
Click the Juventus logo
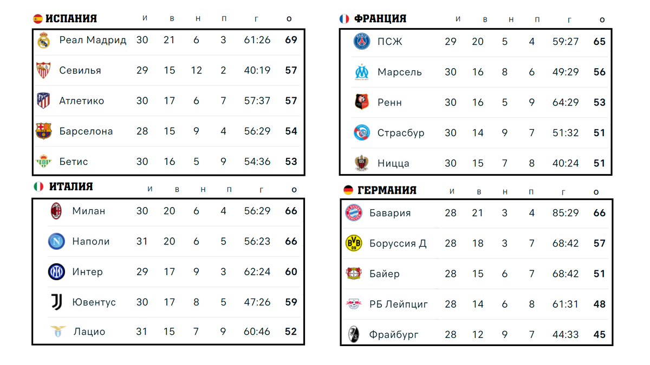click(x=56, y=302)
